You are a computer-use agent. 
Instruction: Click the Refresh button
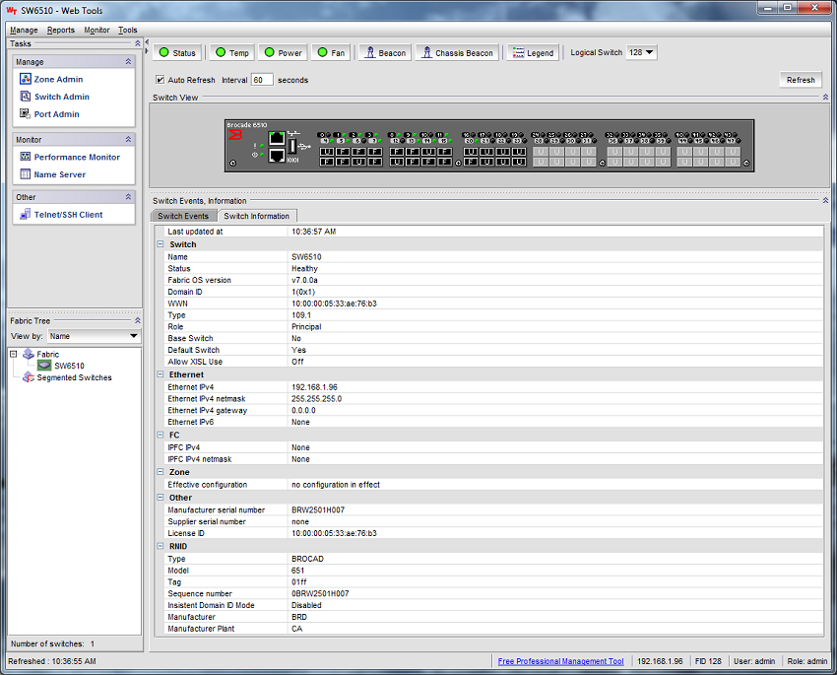801,80
